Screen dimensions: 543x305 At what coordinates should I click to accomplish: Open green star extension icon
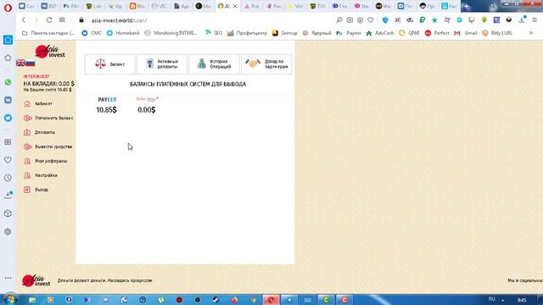[x=434, y=20]
